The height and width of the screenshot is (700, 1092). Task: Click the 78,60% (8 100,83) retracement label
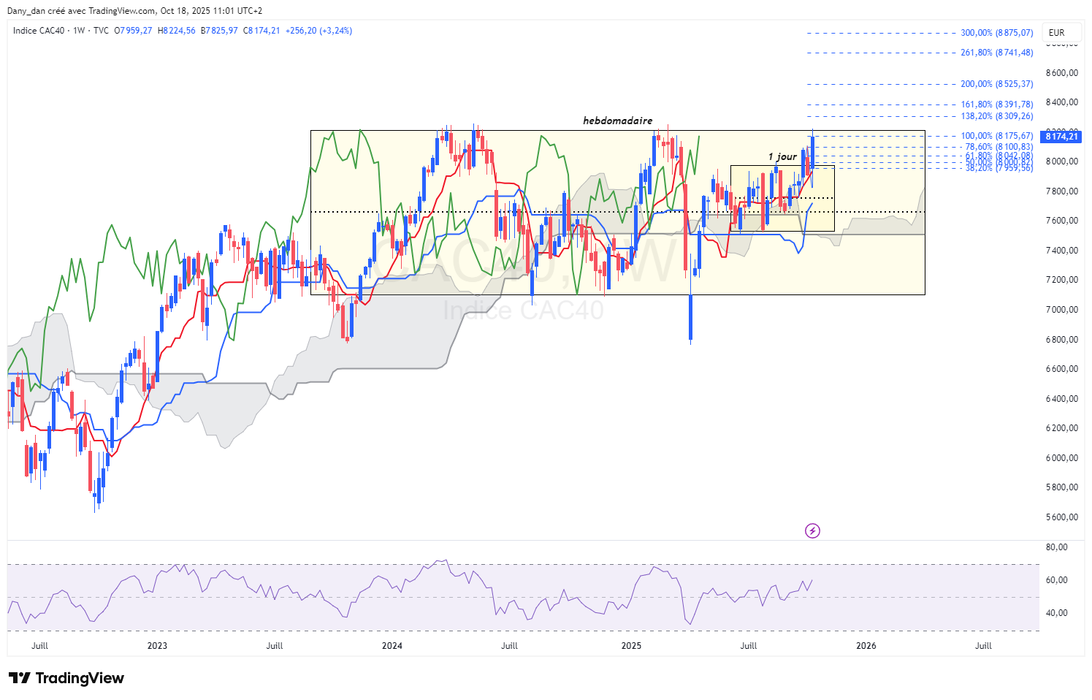point(999,147)
